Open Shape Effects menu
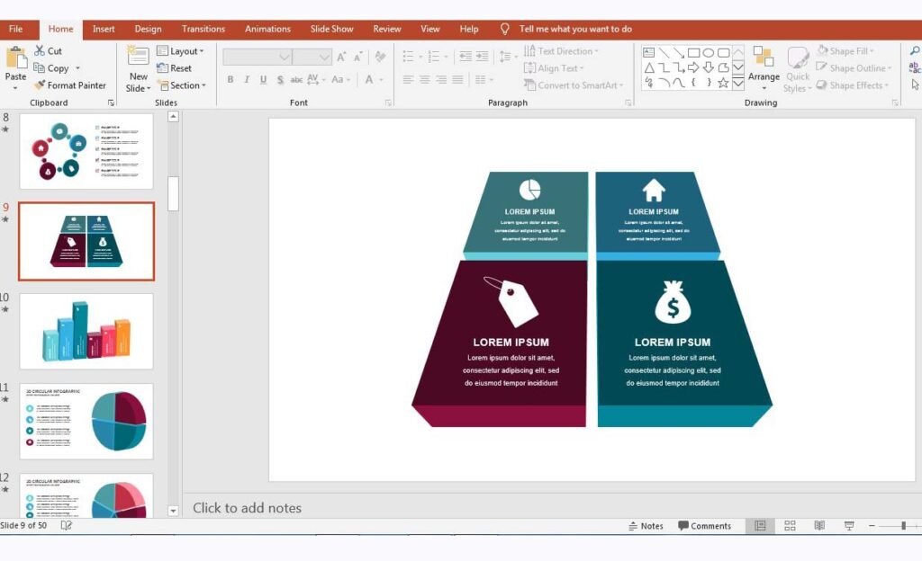Viewport: 922px width, 561px height. [852, 85]
